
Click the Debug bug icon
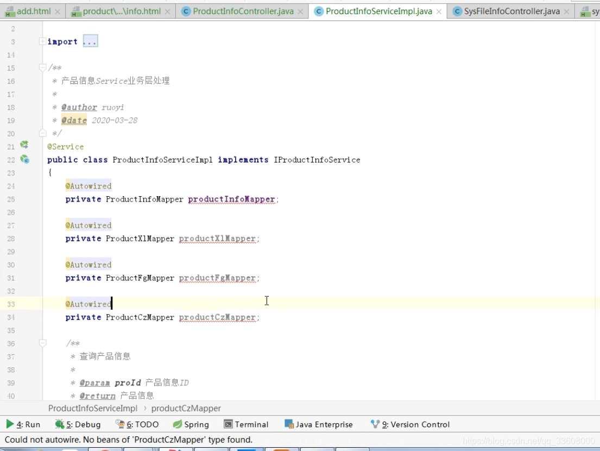point(59,424)
